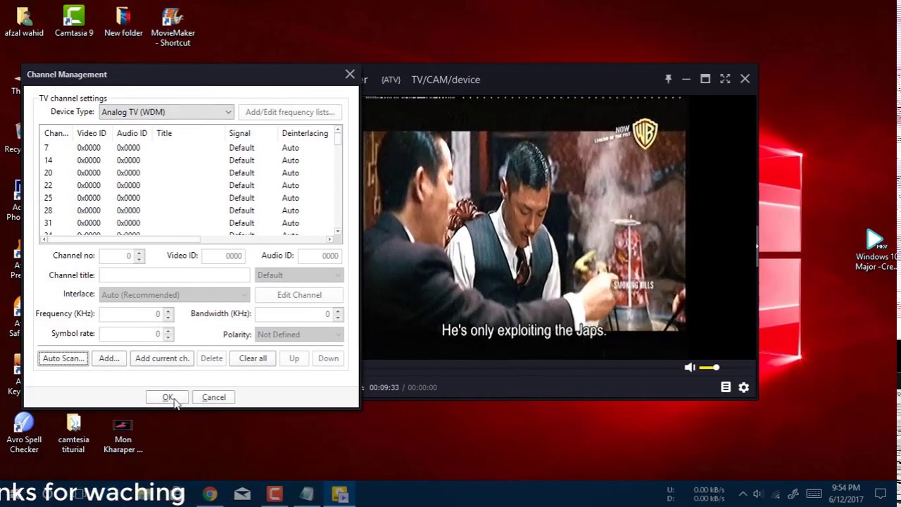Cancel the Channel Management dialog
The image size is (901, 507).
click(214, 397)
